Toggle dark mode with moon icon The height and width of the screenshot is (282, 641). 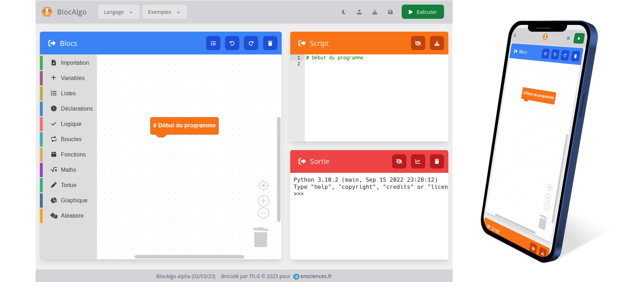pos(344,12)
